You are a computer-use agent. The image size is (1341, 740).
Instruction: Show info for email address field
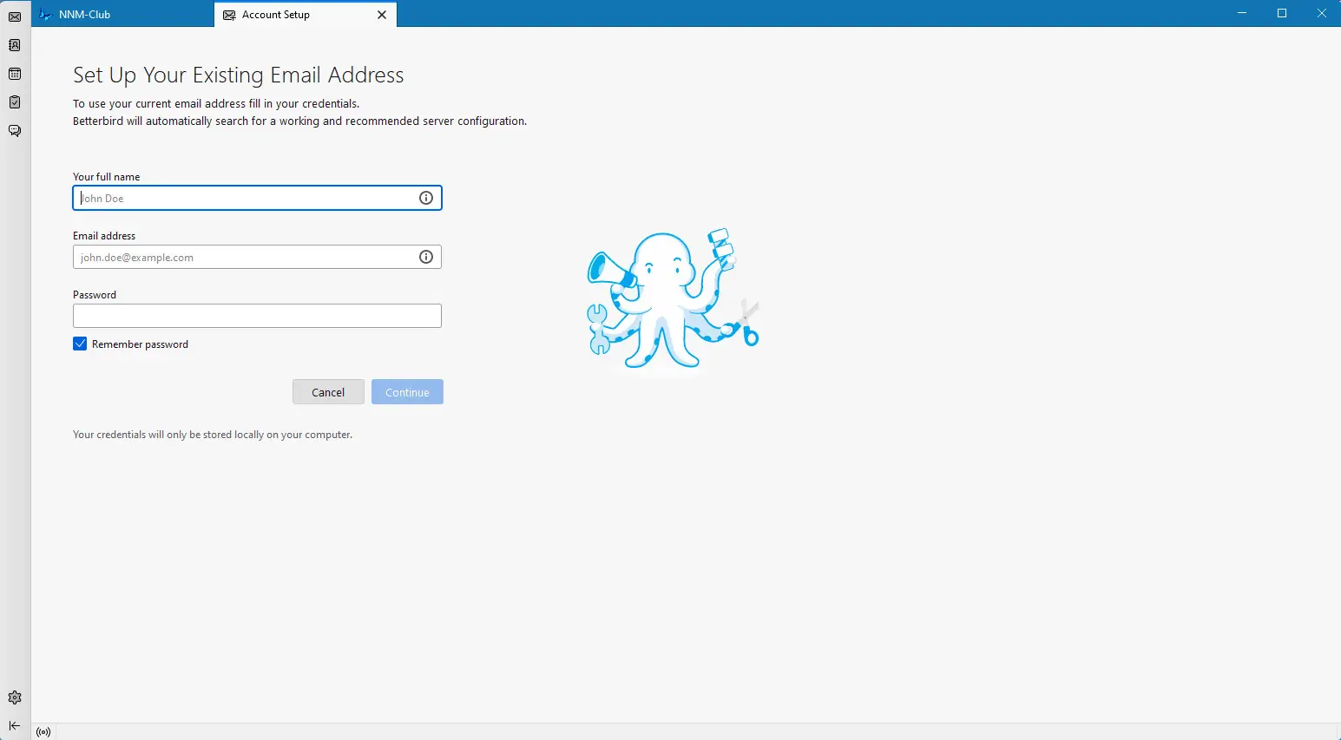click(x=426, y=257)
